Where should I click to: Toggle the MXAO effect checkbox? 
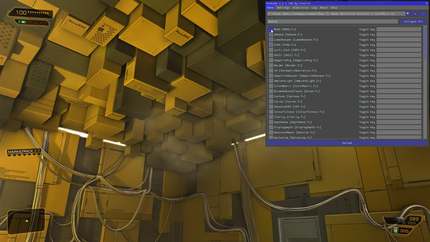click(271, 29)
